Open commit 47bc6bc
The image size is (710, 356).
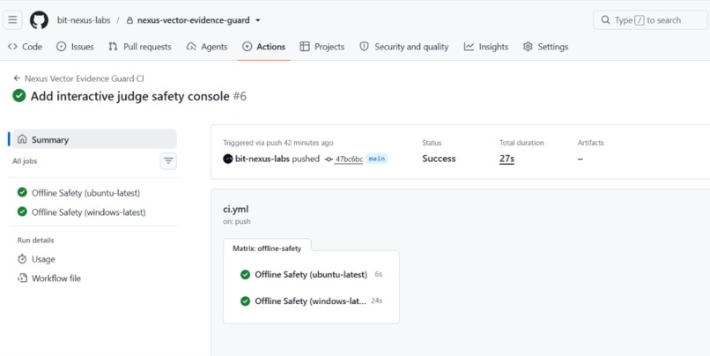[349, 159]
